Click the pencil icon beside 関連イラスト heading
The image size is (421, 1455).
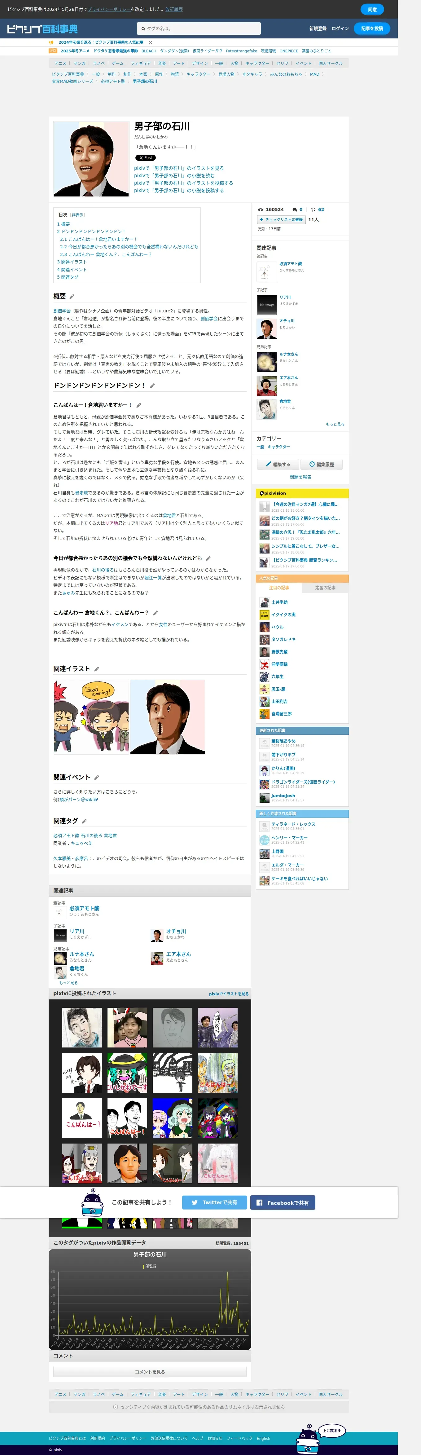point(97,669)
